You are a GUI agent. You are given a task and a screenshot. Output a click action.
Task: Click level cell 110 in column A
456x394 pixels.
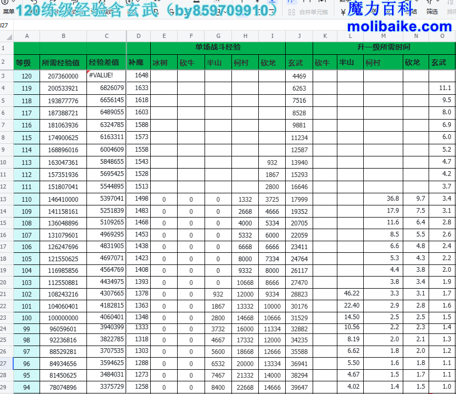(x=27, y=200)
